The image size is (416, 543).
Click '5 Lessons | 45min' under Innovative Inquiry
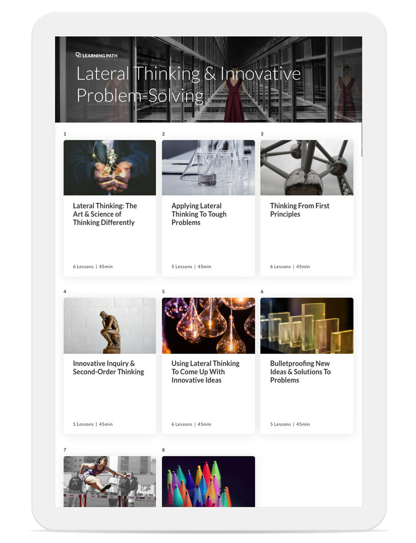93,424
